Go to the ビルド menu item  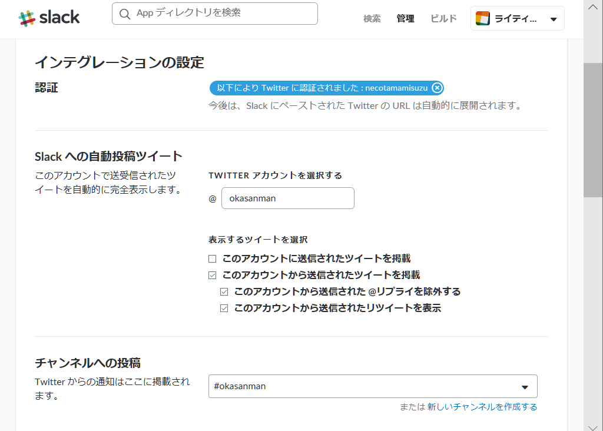coord(443,18)
